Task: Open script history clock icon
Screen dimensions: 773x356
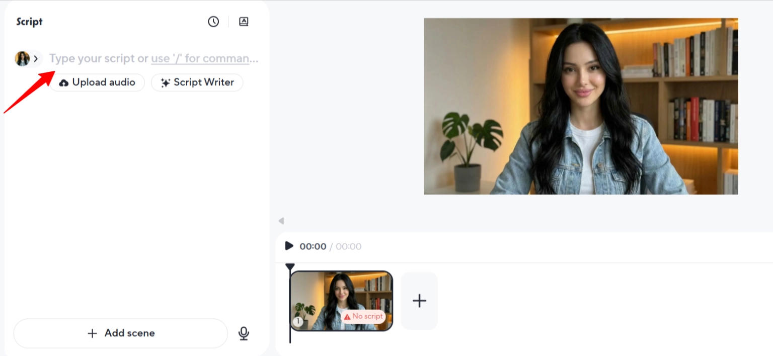Action: [x=213, y=22]
